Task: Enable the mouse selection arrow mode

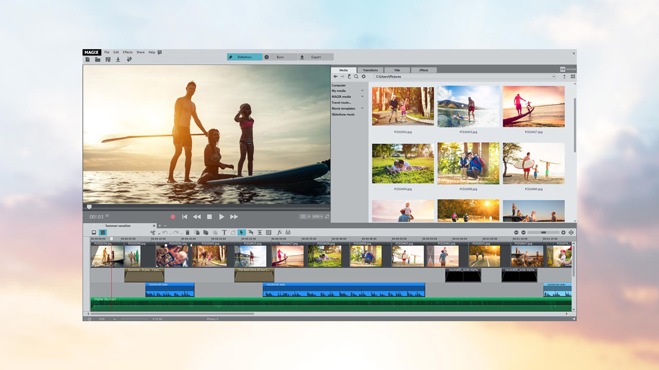Action: pos(241,233)
